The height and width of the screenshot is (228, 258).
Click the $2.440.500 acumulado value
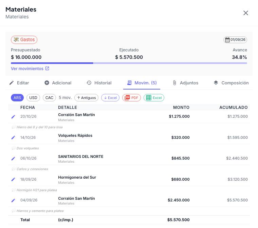(x=237, y=158)
